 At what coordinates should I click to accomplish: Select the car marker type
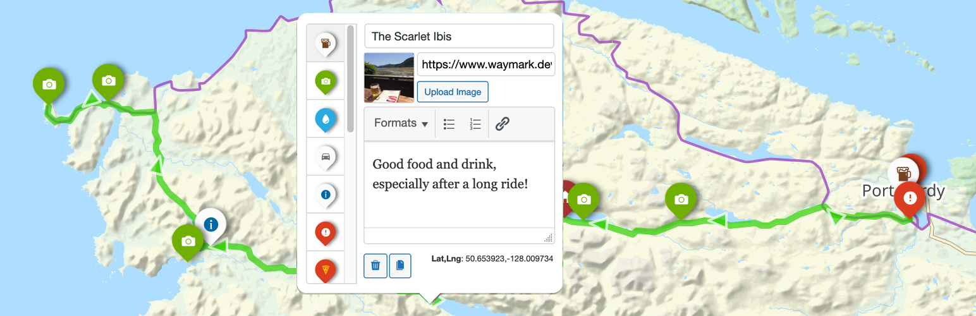point(326,157)
